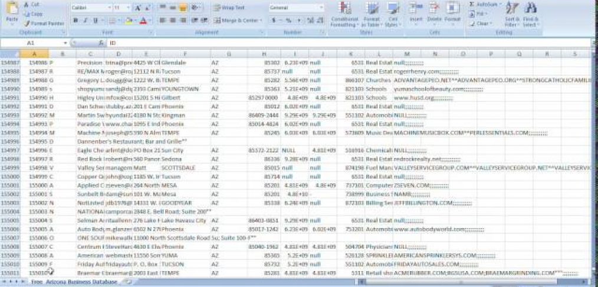Click the Copy icon
Screen dimensions: 598x287
point(27,14)
